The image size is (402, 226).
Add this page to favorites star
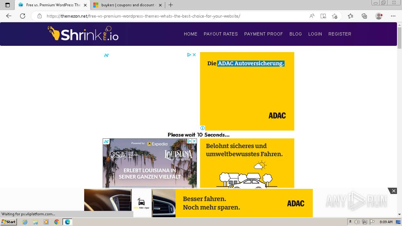point(334,16)
